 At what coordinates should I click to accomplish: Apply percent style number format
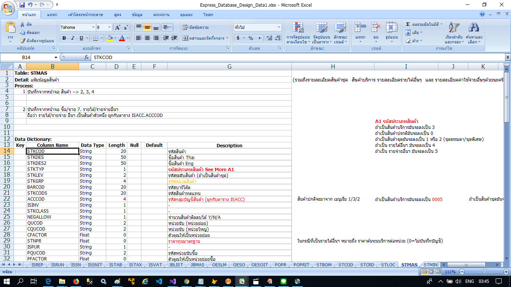point(251,38)
